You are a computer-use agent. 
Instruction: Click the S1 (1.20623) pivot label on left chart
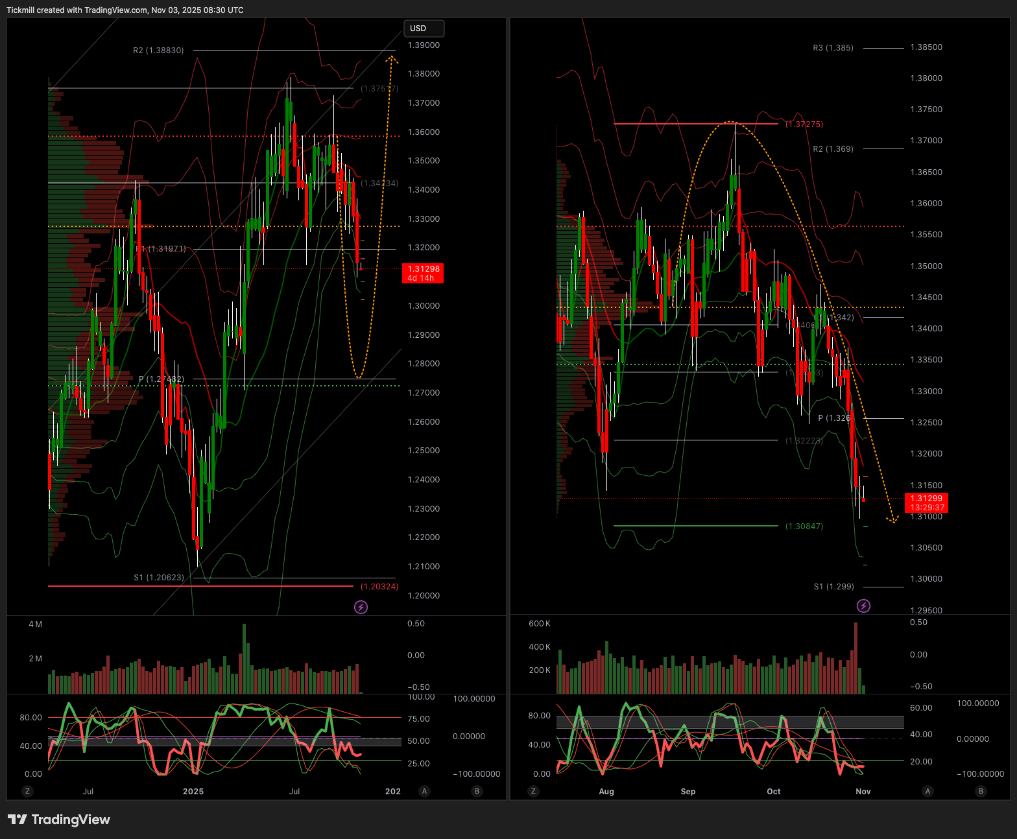coord(159,578)
